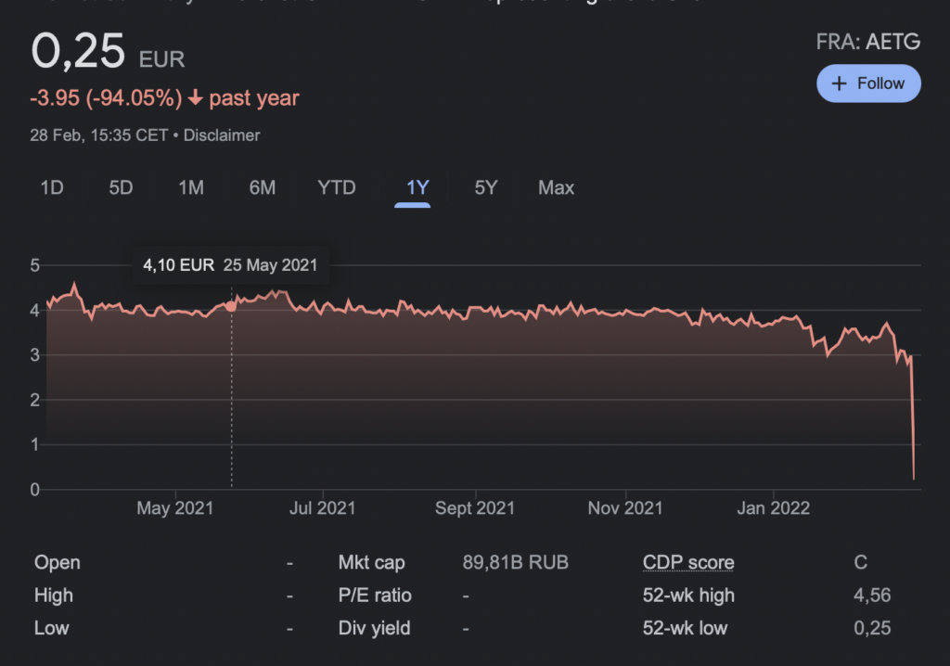The width and height of the screenshot is (950, 666).
Task: Open the Disclaimer link
Action: [x=222, y=135]
